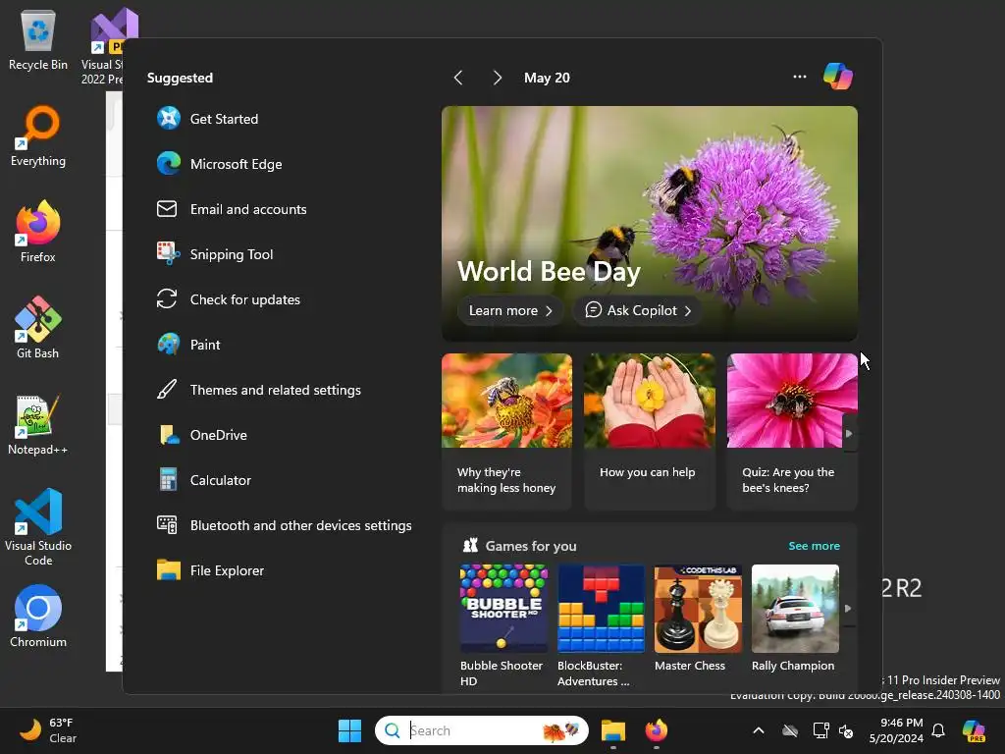Open BlockBuster: Adventures game tile
The image size is (1005, 754).
tap(601, 625)
